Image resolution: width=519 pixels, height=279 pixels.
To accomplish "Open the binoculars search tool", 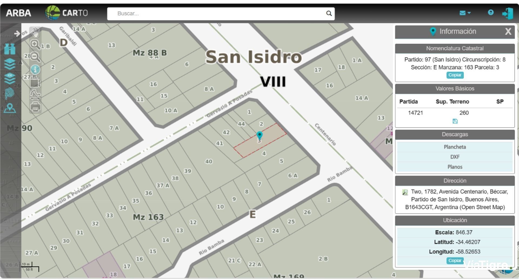I will (x=10, y=49).
